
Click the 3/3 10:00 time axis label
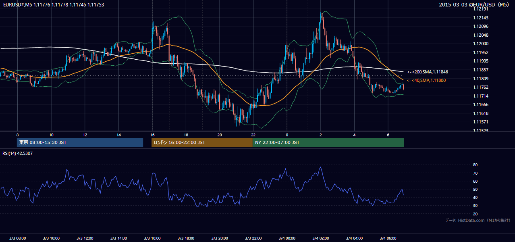51,238
